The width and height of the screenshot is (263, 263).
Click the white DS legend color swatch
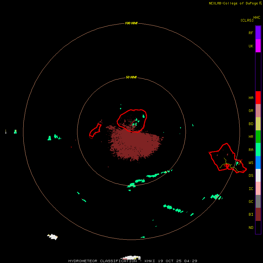point(258,175)
